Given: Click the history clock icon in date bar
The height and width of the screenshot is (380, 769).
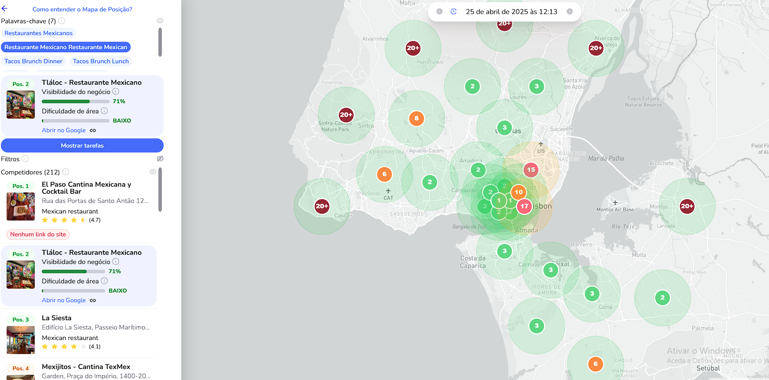Looking at the screenshot, I should (454, 11).
